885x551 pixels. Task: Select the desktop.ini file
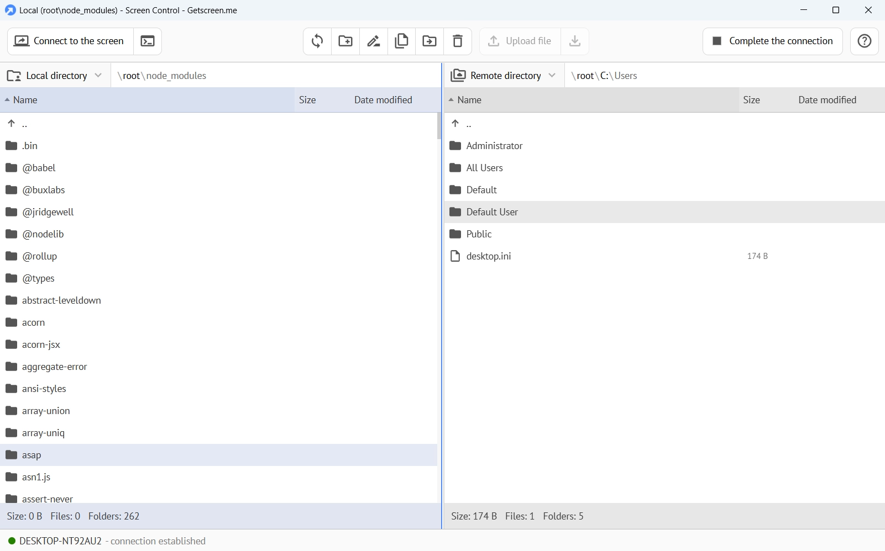pos(489,256)
